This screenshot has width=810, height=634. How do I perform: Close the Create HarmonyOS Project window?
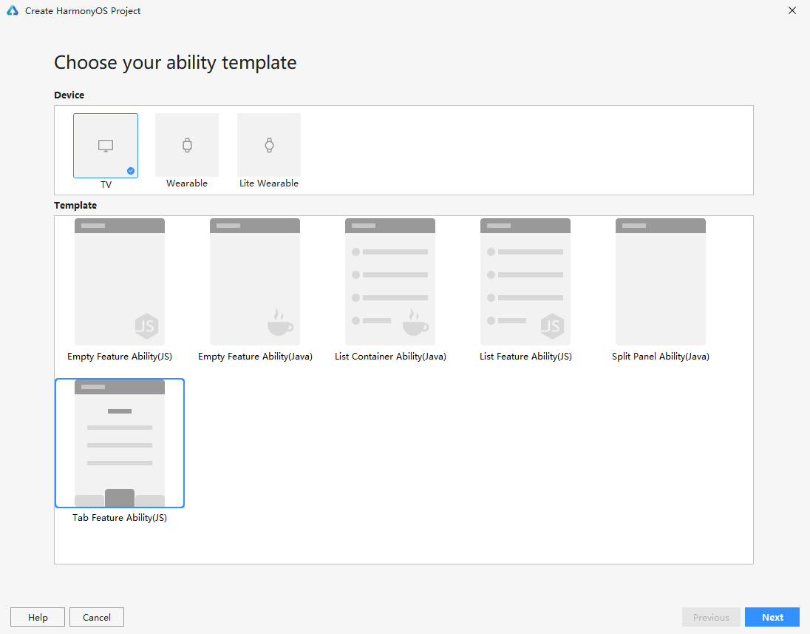coord(792,10)
